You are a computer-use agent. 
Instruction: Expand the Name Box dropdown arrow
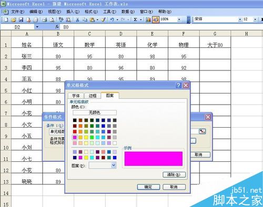pyautogui.click(x=37, y=27)
